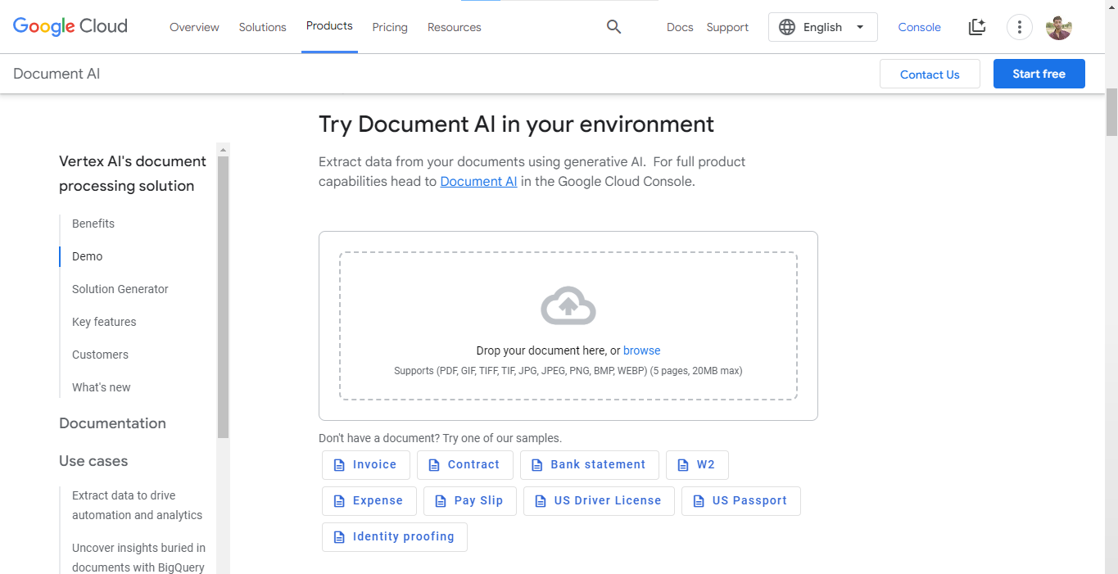
Task: Click the browse link in the upload box
Action: (x=641, y=350)
